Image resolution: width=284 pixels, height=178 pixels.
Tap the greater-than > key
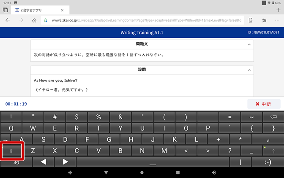click(208, 151)
